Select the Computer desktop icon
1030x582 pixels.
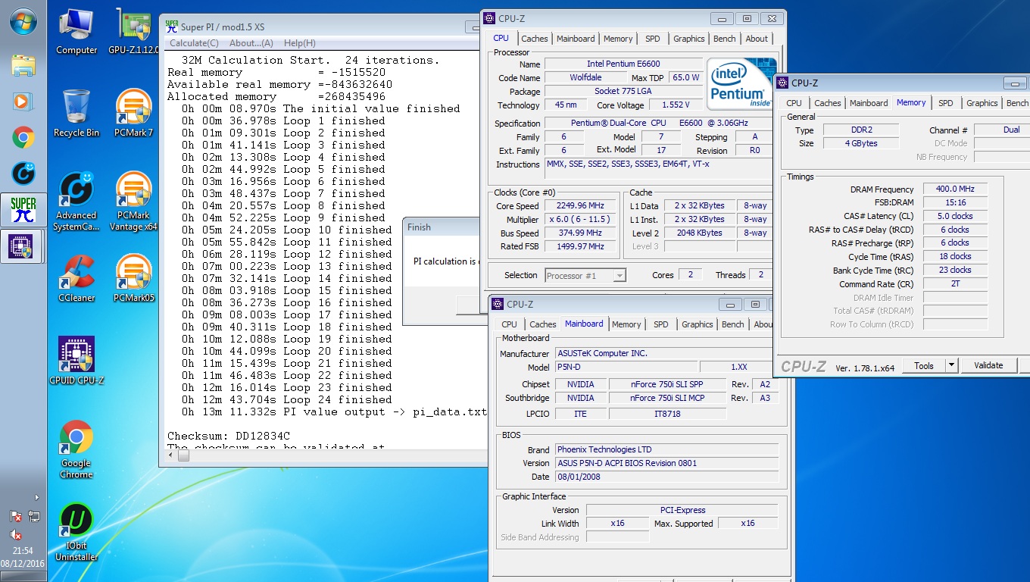76,32
